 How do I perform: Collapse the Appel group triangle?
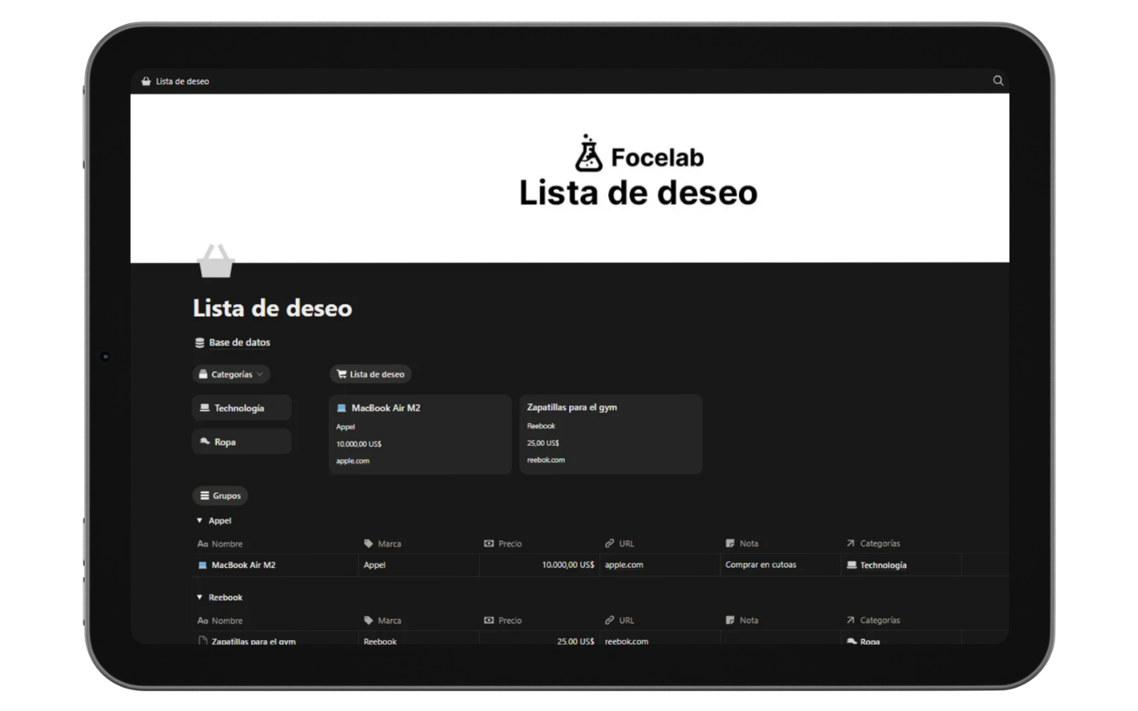click(199, 520)
